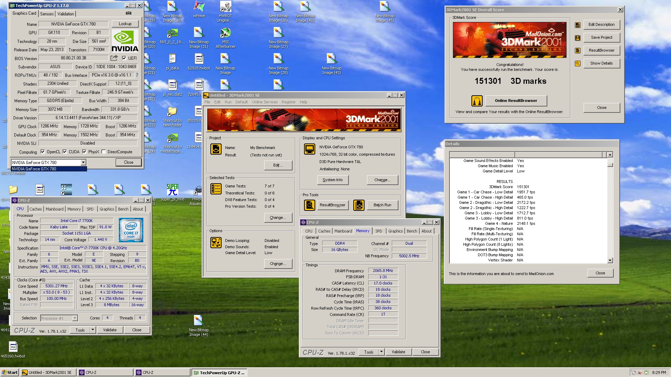Image resolution: width=671 pixels, height=377 pixels.
Task: Click the Batch Run button
Action: tap(382, 205)
